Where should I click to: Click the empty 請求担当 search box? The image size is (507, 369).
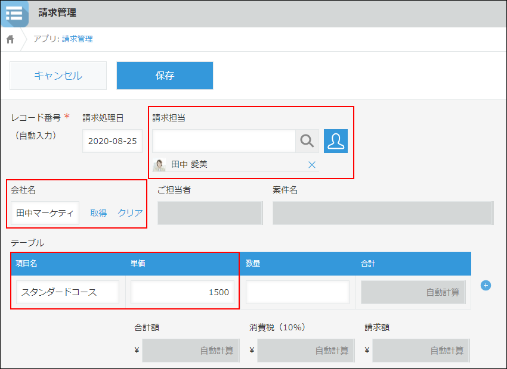(224, 141)
